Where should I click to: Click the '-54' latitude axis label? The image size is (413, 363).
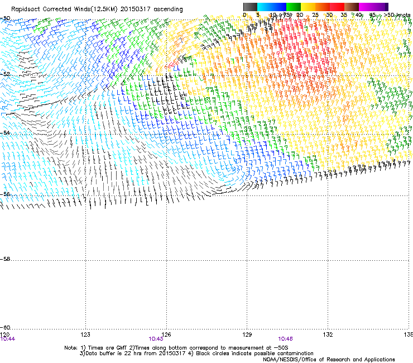[x=5, y=133]
